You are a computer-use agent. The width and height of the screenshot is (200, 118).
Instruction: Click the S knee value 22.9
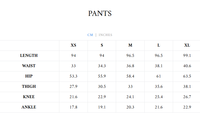click(x=102, y=97)
